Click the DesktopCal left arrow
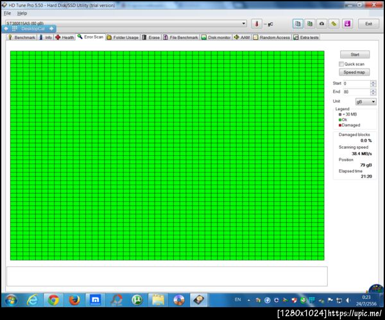Screen dimensions: 385x320 click(x=6, y=29)
